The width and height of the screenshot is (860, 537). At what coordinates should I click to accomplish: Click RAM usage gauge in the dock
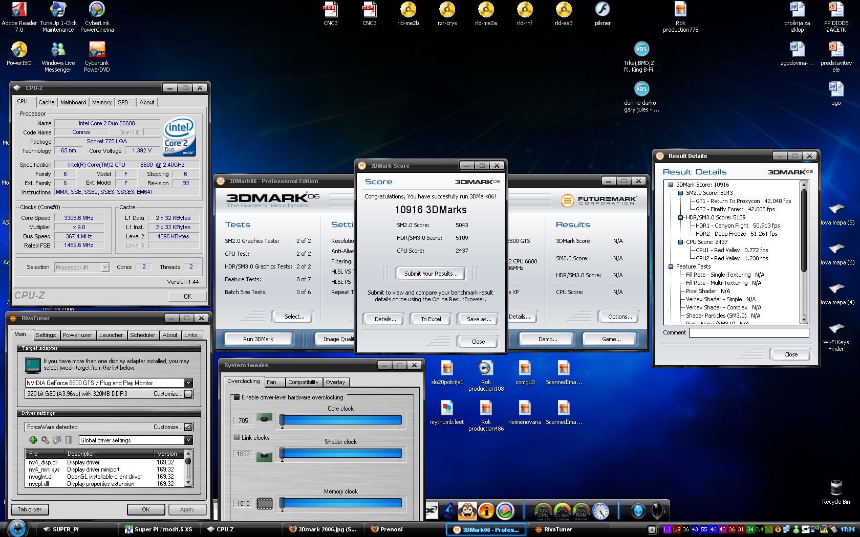click(x=581, y=511)
